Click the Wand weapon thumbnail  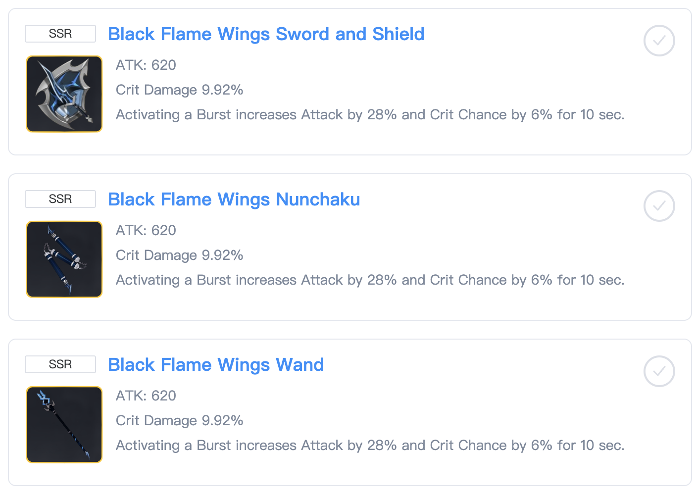pos(64,424)
